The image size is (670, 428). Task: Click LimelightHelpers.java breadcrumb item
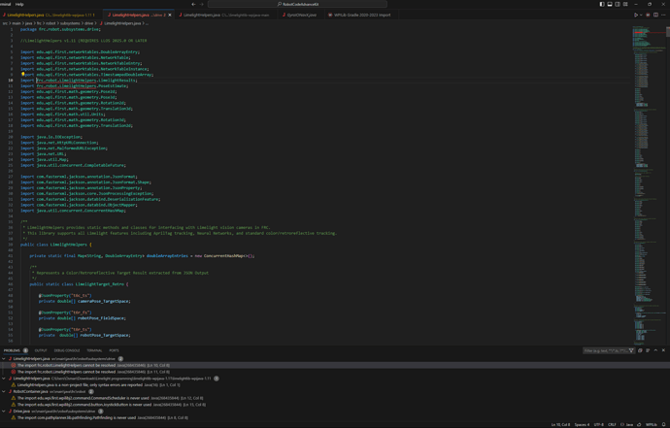[121, 23]
